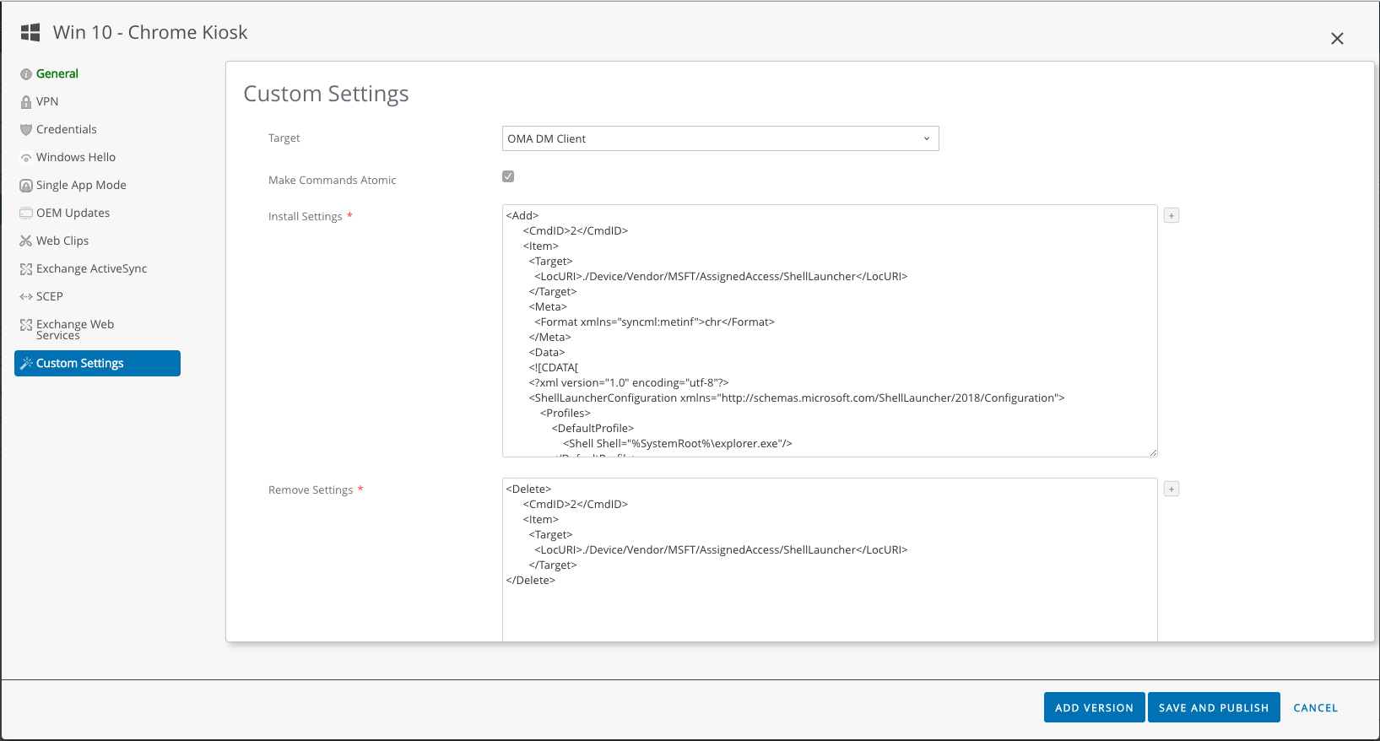Screen dimensions: 1380x741
Task: Click the VPN lock icon
Action: point(26,102)
